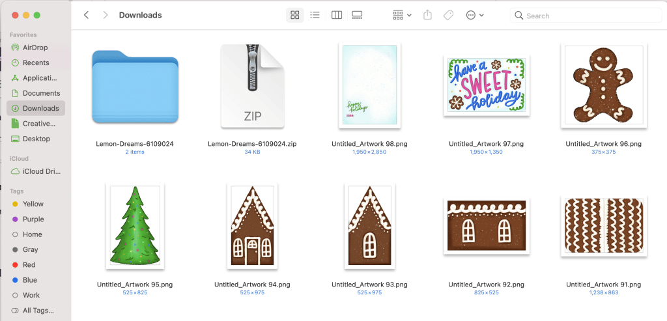Open Creative Cloud Files sidebar item
Screen dimensions: 667x321
36,123
